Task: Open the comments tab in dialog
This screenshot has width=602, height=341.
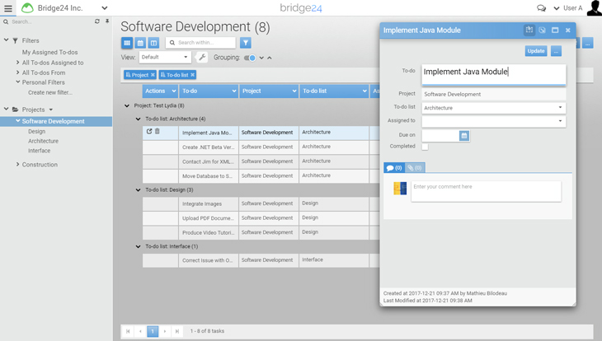Action: (394, 168)
